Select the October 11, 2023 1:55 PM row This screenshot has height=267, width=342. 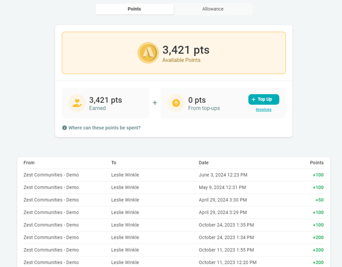point(173,250)
